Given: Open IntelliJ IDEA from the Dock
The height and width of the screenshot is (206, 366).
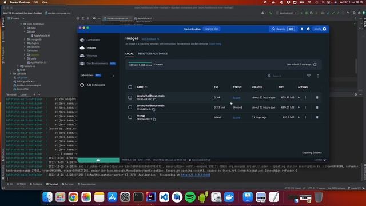Looking at the screenshot, I should coord(151,197).
